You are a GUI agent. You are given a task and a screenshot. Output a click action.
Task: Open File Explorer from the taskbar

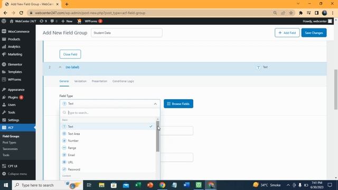101,185
